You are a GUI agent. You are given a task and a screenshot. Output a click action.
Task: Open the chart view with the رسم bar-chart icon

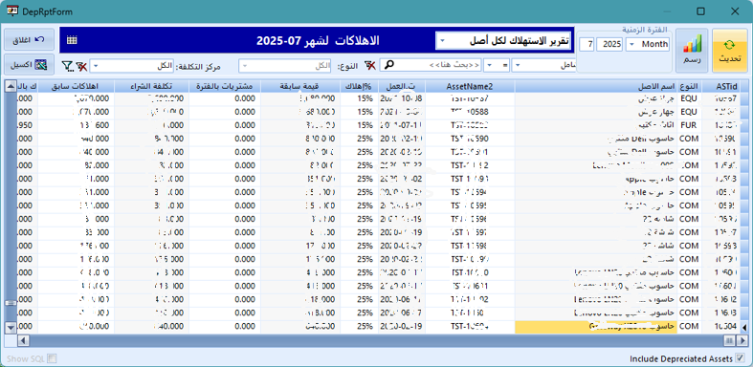tap(692, 51)
